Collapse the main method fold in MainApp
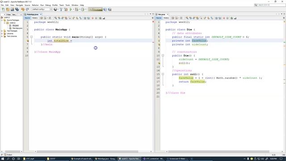The height and width of the screenshot is (161, 286). coord(31,37)
